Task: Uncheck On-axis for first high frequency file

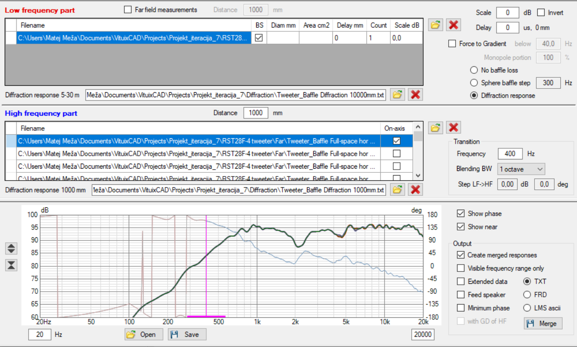Action: (396, 141)
